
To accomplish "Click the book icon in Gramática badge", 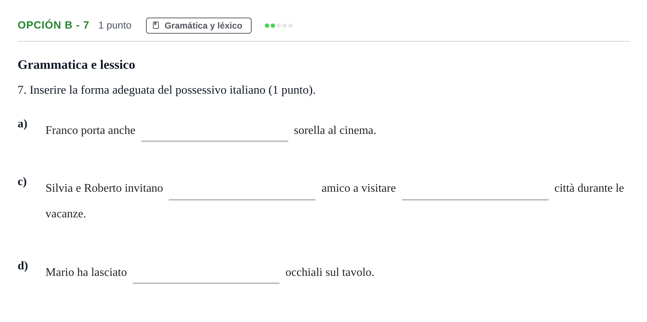I will tap(156, 25).
